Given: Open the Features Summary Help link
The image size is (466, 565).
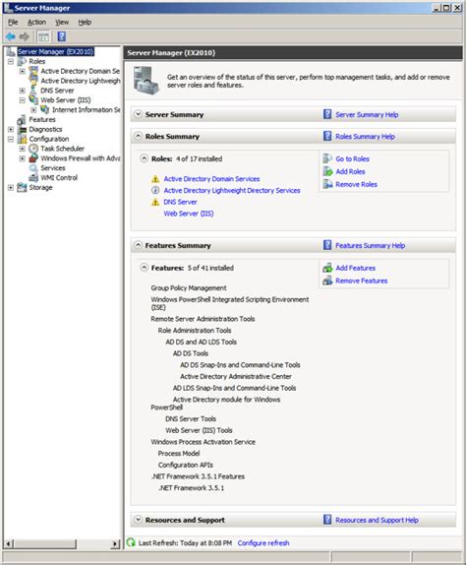Looking at the screenshot, I should pyautogui.click(x=371, y=245).
